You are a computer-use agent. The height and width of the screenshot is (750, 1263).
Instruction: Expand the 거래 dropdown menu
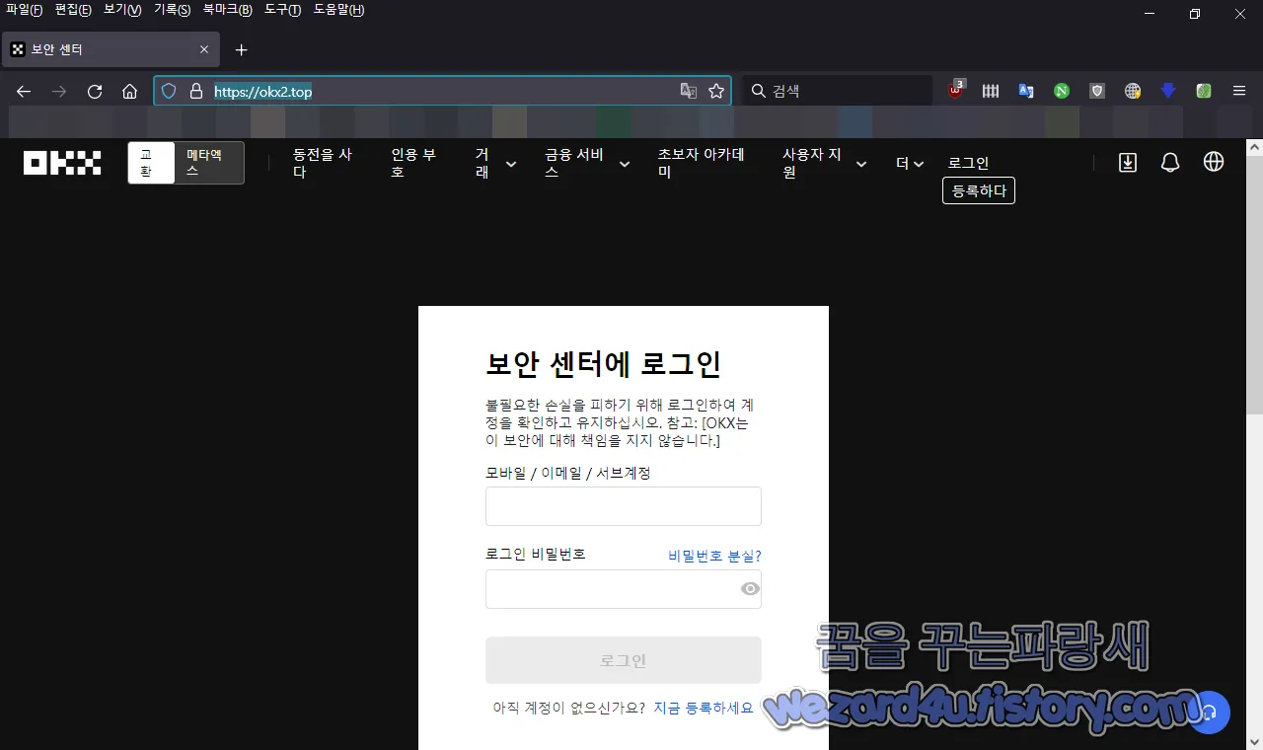[x=493, y=163]
